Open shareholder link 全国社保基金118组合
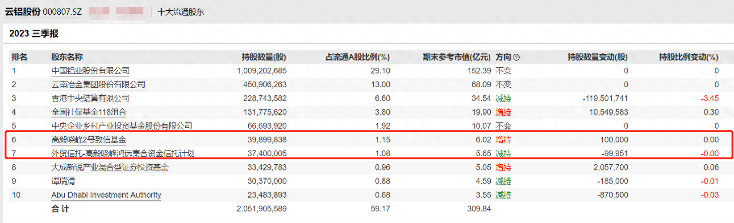 coord(89,112)
